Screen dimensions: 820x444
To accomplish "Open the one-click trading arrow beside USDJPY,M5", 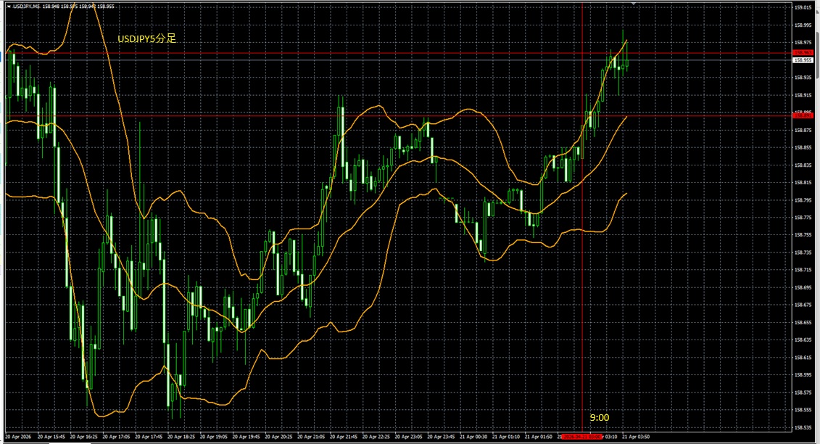I will coord(8,7).
